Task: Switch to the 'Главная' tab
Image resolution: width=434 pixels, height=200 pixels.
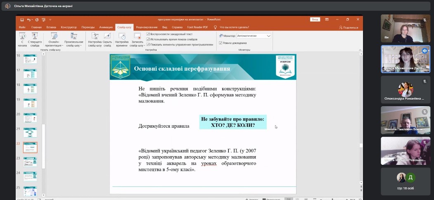Action: coord(36,27)
